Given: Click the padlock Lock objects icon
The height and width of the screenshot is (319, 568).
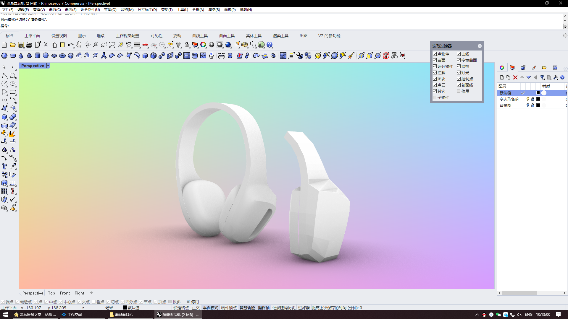Looking at the screenshot, I should (x=187, y=45).
